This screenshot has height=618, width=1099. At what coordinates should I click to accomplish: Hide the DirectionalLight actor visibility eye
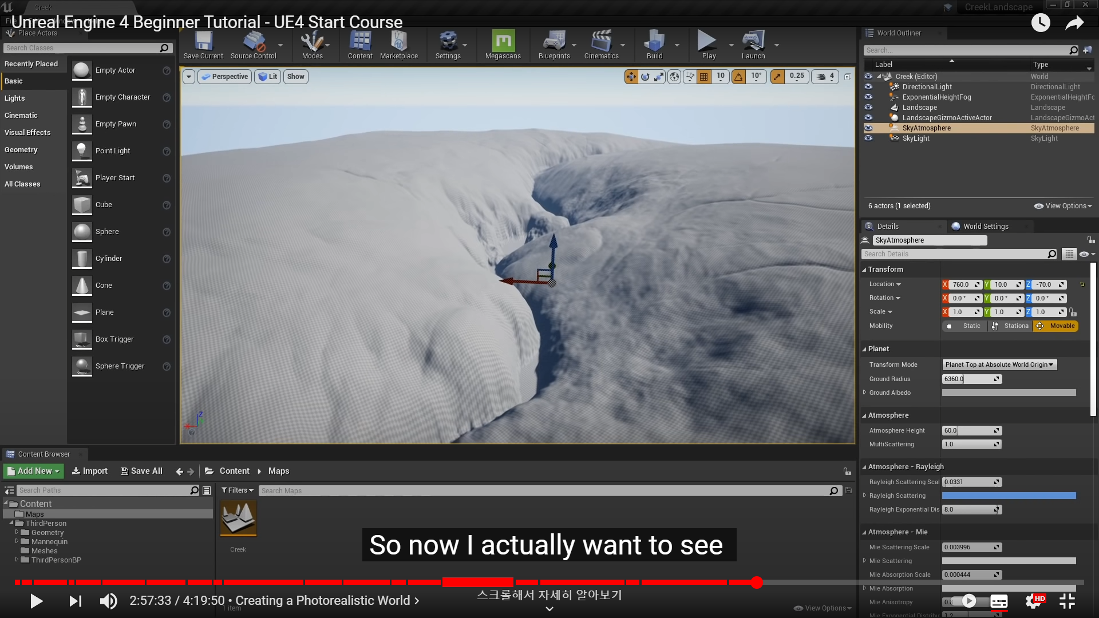[868, 87]
